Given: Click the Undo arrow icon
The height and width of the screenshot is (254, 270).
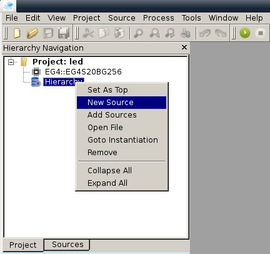Looking at the screenshot, I should (x=205, y=33).
